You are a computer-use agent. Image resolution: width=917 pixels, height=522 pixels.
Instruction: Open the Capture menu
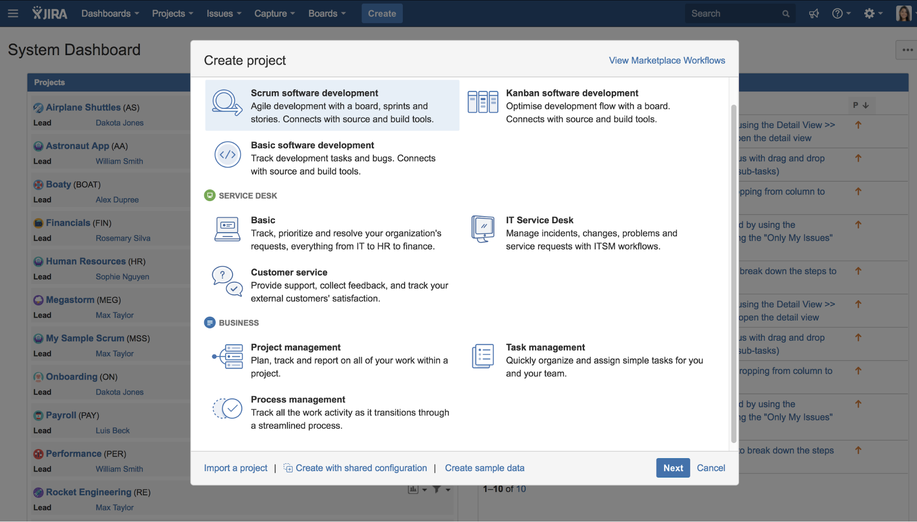(x=274, y=14)
